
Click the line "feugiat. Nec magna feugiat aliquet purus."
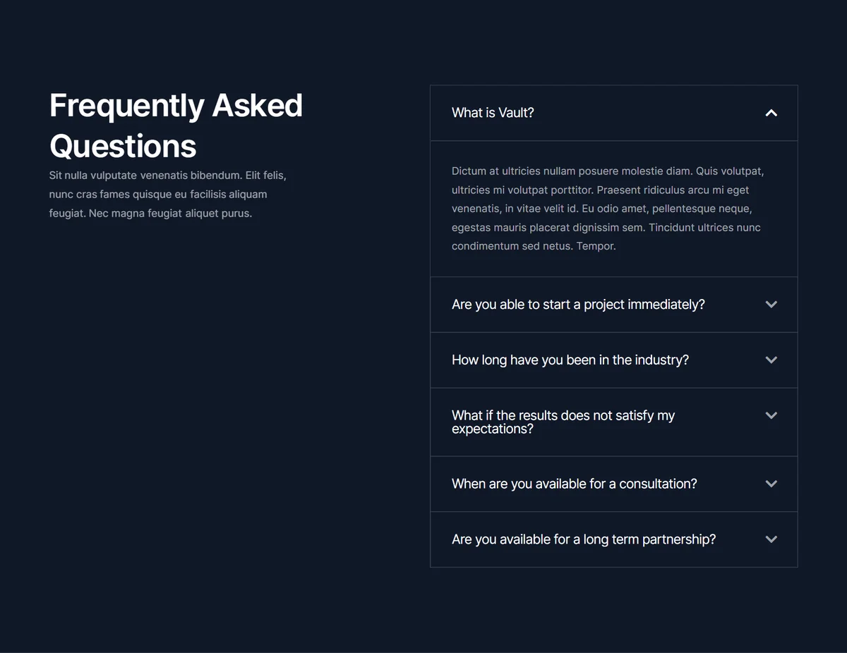pyautogui.click(x=150, y=213)
